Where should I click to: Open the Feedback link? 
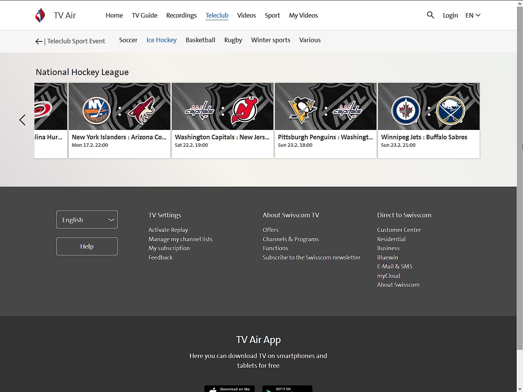click(160, 257)
